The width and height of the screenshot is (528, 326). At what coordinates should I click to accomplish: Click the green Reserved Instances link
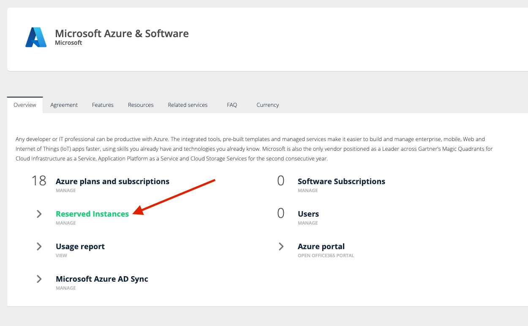(92, 214)
